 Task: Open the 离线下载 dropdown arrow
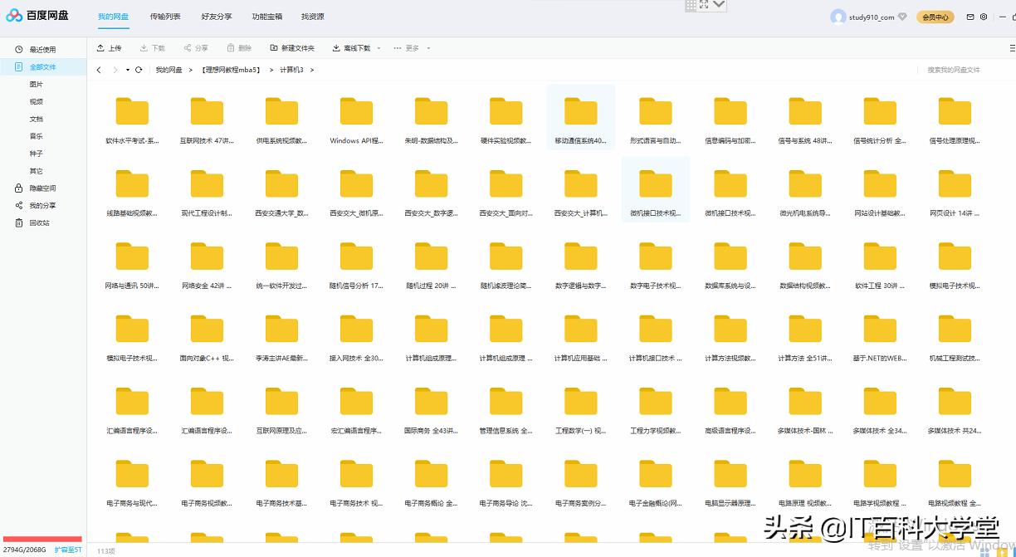pyautogui.click(x=379, y=47)
